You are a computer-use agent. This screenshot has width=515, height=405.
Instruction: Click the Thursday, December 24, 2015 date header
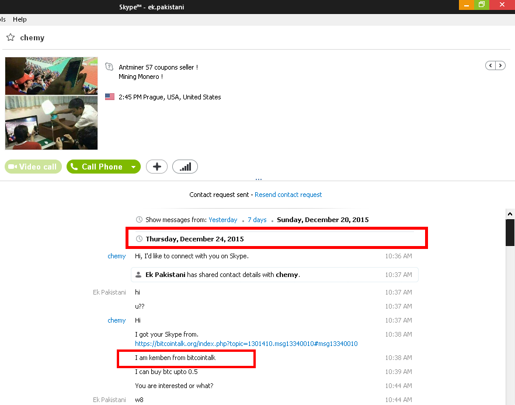point(195,239)
